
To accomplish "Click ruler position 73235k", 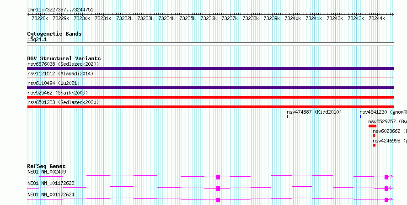I will [187, 18].
